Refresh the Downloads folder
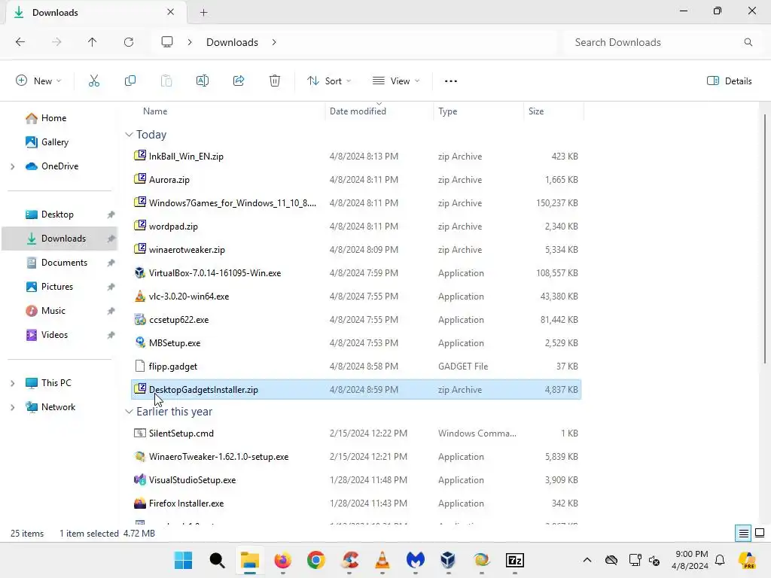The height and width of the screenshot is (578, 771). (x=129, y=42)
